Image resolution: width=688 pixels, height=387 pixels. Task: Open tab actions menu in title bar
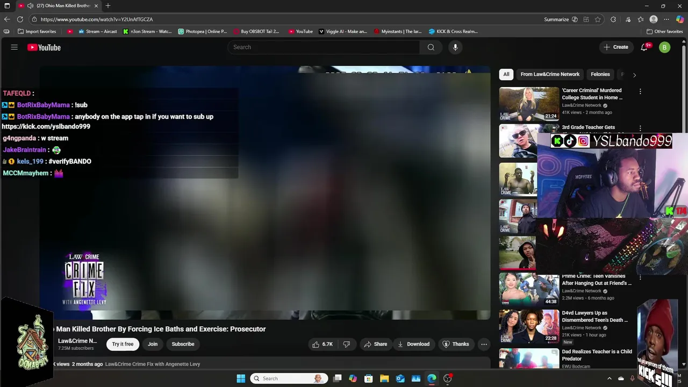(x=7, y=6)
